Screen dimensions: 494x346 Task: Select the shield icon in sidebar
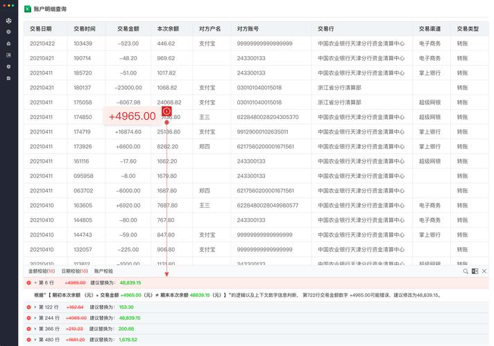[x=8, y=66]
